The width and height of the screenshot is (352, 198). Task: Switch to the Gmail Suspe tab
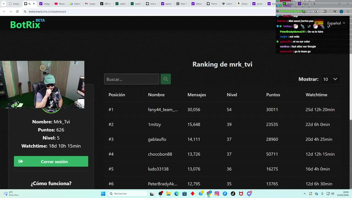pos(90,4)
